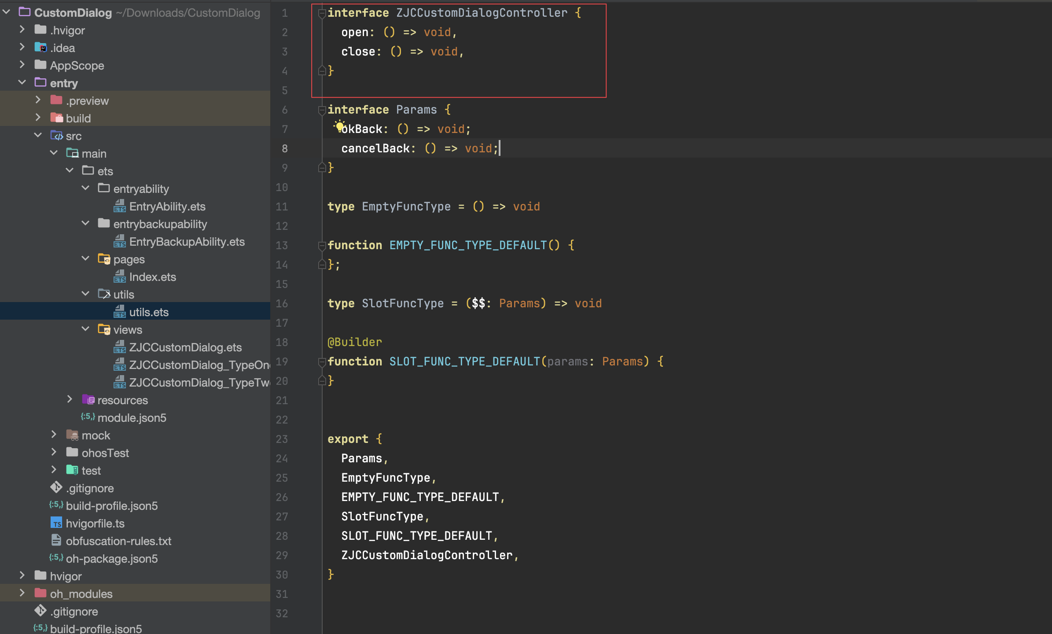
Task: Click the module.json5 file icon
Action: (x=88, y=417)
